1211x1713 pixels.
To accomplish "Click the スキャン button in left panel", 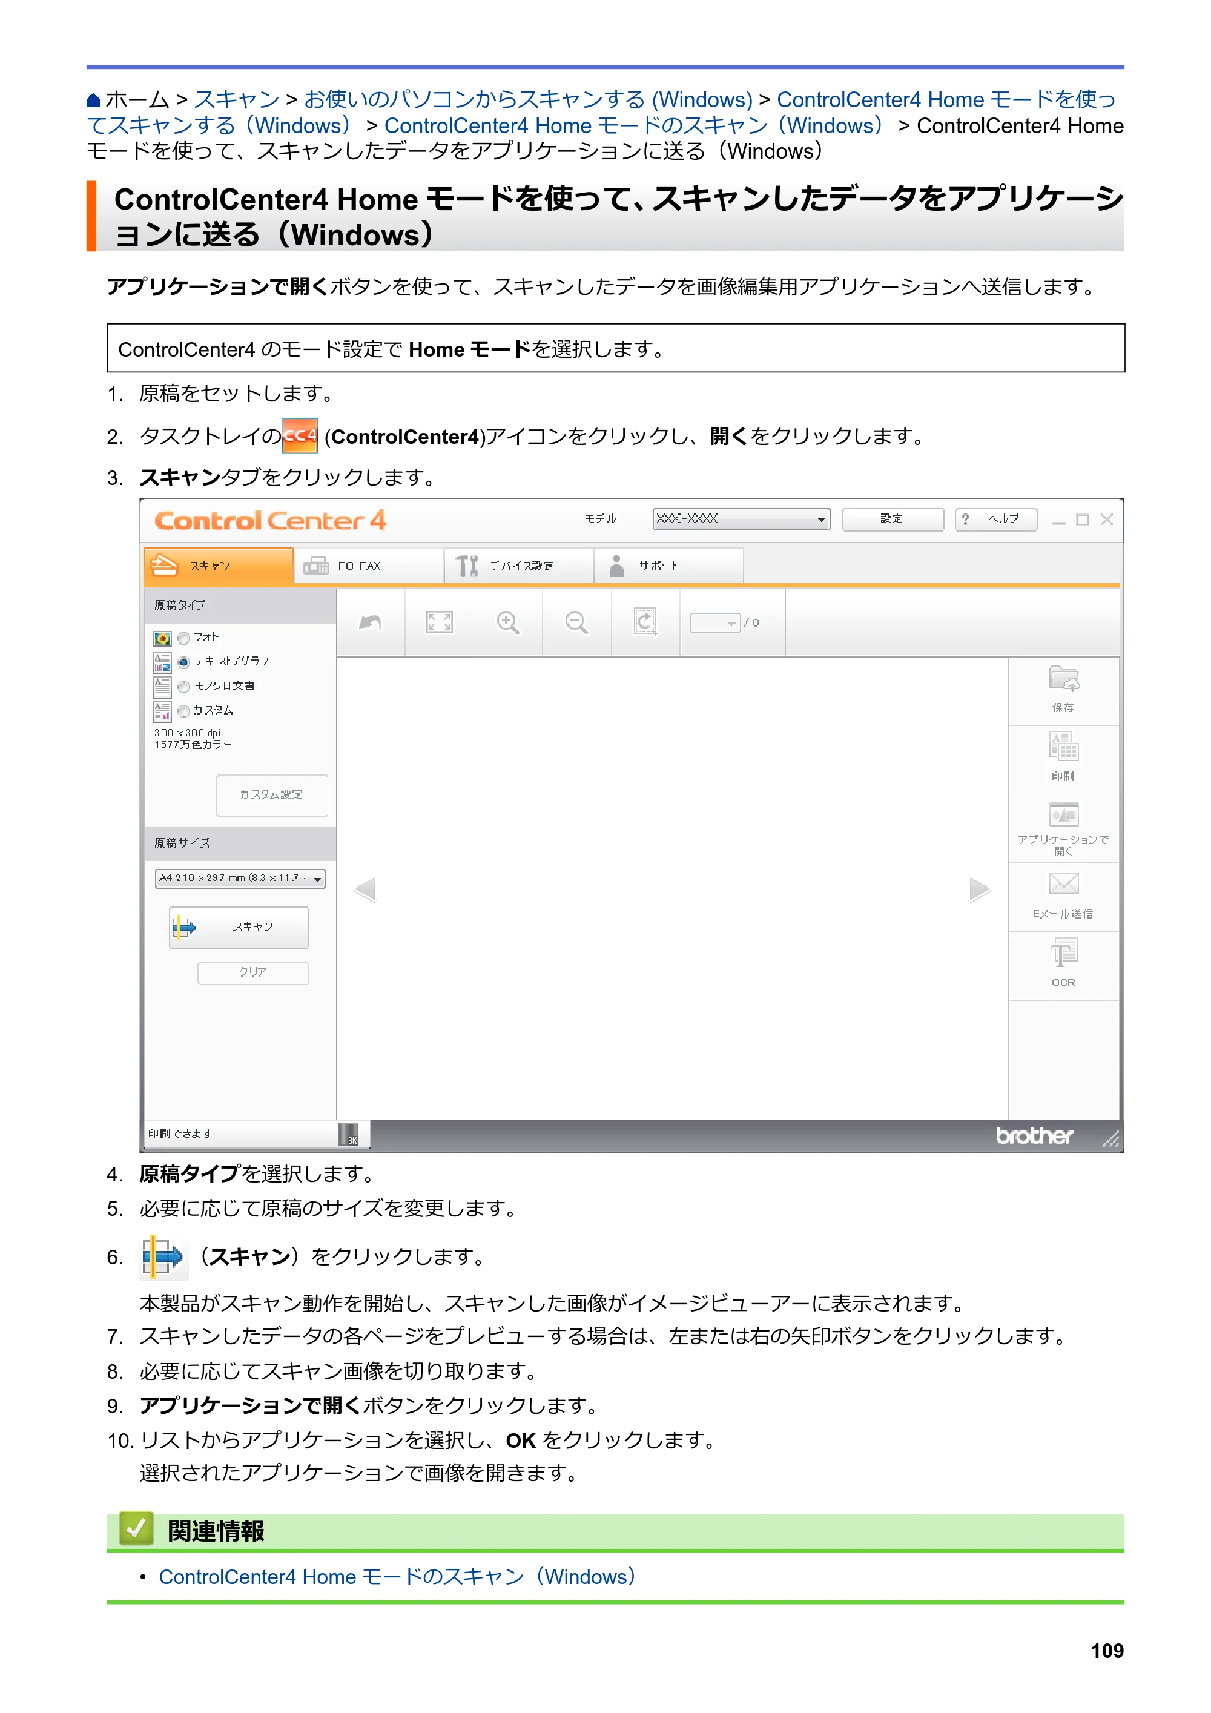I will (239, 928).
